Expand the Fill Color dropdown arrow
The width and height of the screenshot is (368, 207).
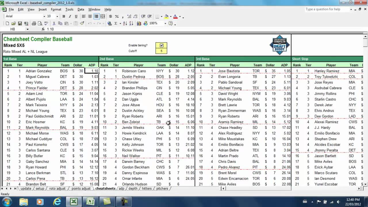pos(171,16)
